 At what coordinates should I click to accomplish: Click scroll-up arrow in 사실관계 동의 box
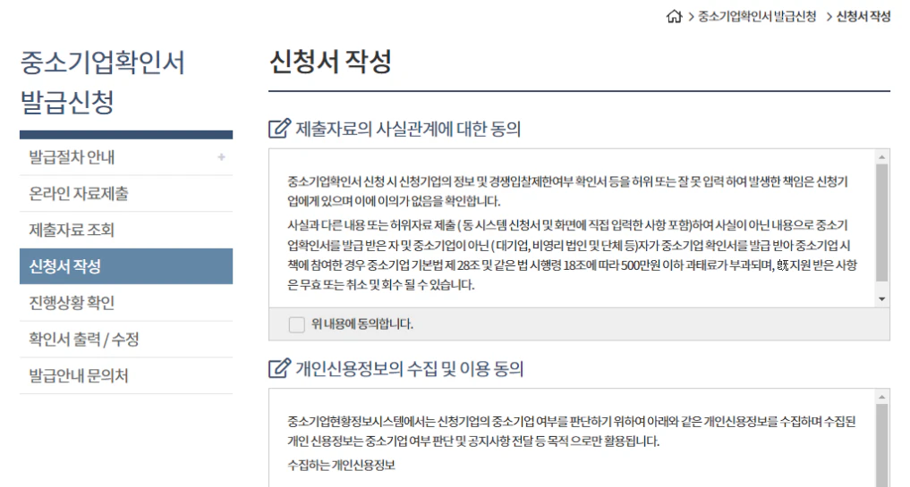[x=881, y=157]
